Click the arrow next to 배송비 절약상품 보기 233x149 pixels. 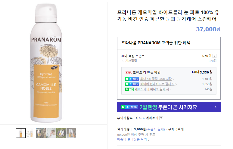click(x=149, y=140)
